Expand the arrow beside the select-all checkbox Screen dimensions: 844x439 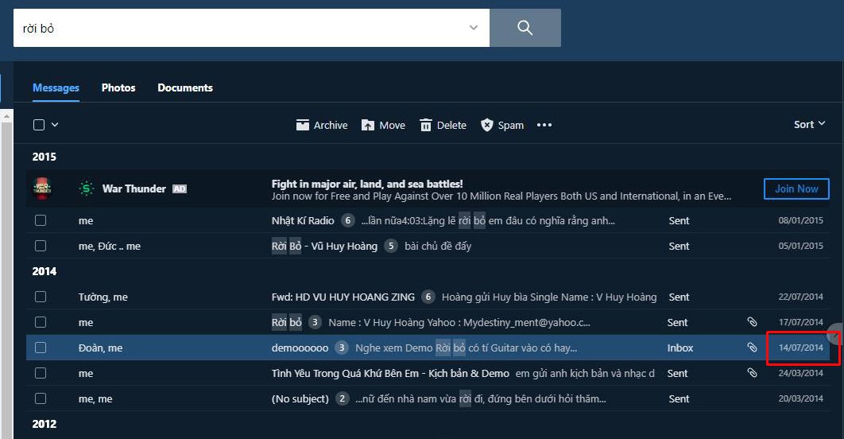point(55,125)
